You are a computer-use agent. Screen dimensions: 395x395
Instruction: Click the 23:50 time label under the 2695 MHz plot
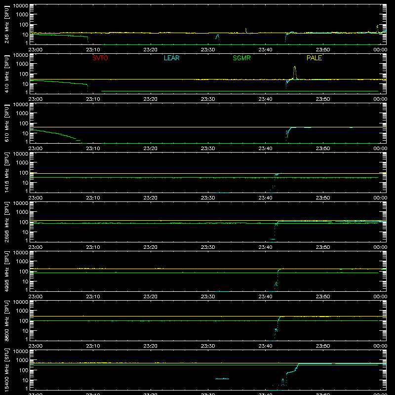[323, 247]
